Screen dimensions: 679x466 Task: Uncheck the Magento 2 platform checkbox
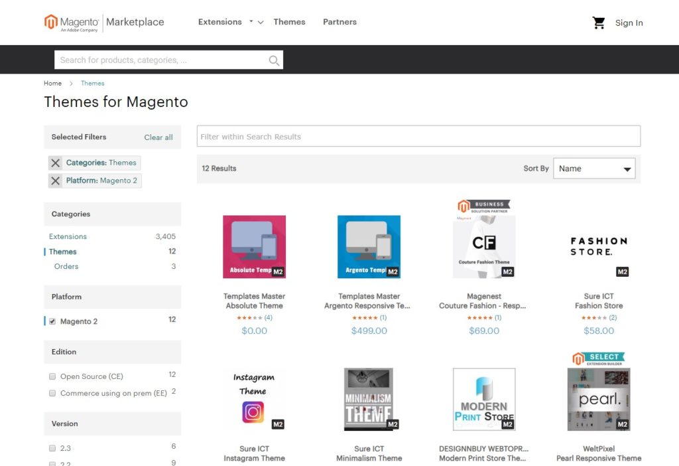point(52,321)
